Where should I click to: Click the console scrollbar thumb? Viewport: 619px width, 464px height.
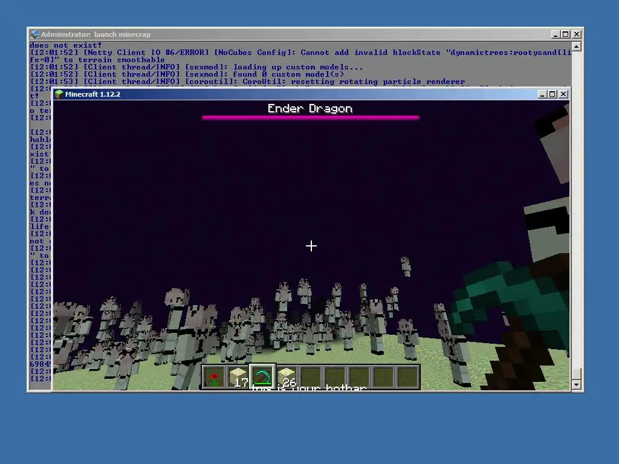click(x=576, y=373)
